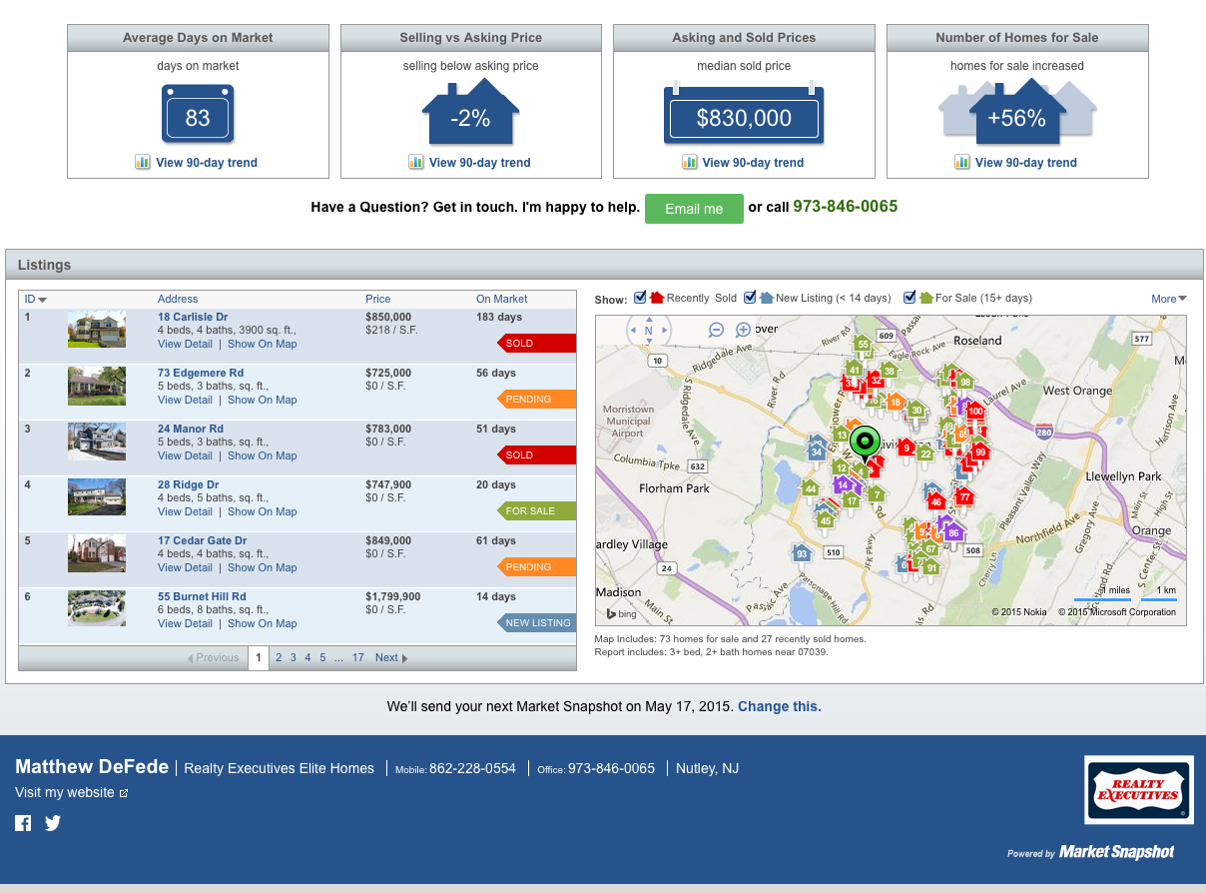The width and height of the screenshot is (1206, 893).
Task: Open Change this link for snapshot schedule
Action: [x=778, y=706]
